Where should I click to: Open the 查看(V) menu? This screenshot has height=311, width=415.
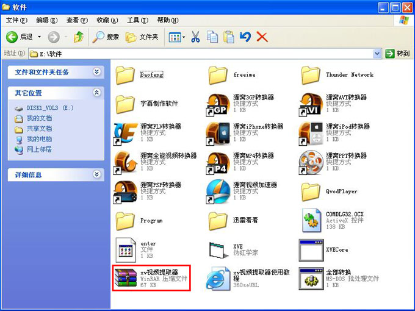click(77, 20)
